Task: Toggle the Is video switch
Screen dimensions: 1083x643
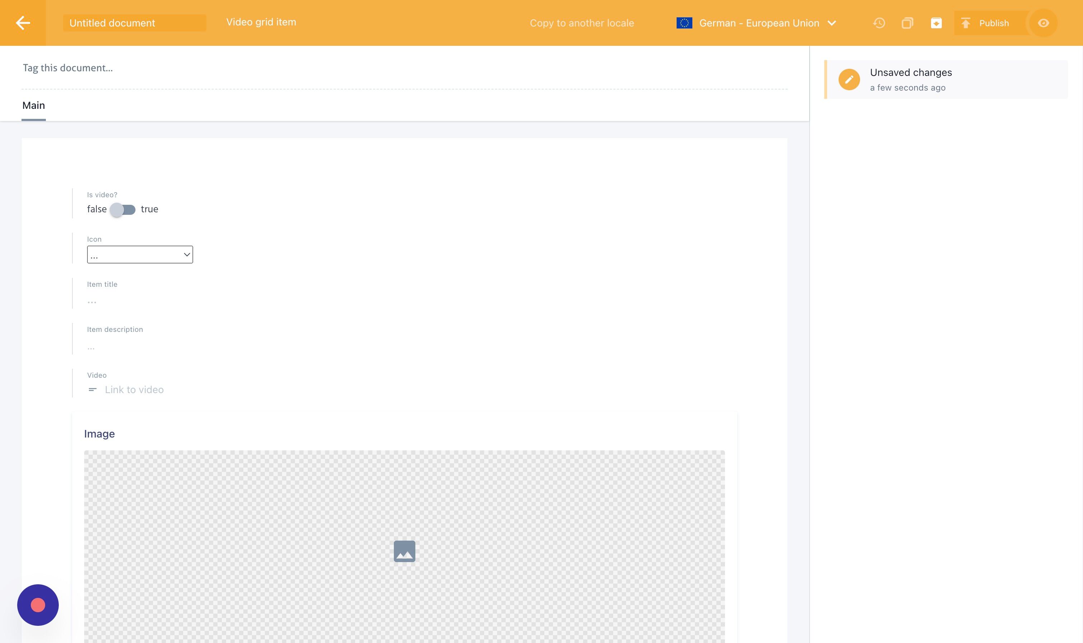Action: 123,210
